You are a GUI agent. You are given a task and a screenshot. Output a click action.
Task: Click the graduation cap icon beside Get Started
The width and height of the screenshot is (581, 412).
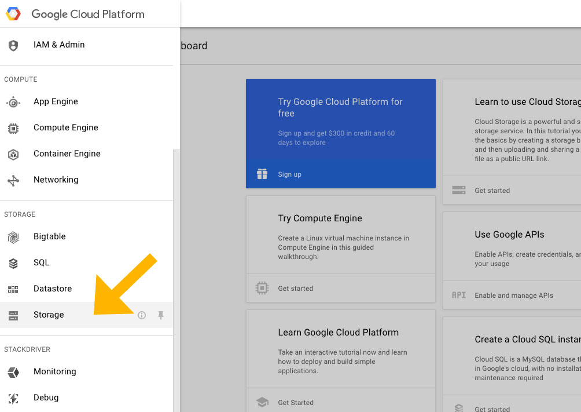[x=262, y=402]
